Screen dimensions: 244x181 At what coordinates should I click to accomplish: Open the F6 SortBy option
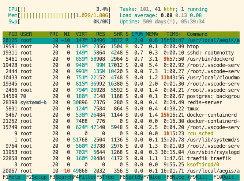tap(131, 177)
